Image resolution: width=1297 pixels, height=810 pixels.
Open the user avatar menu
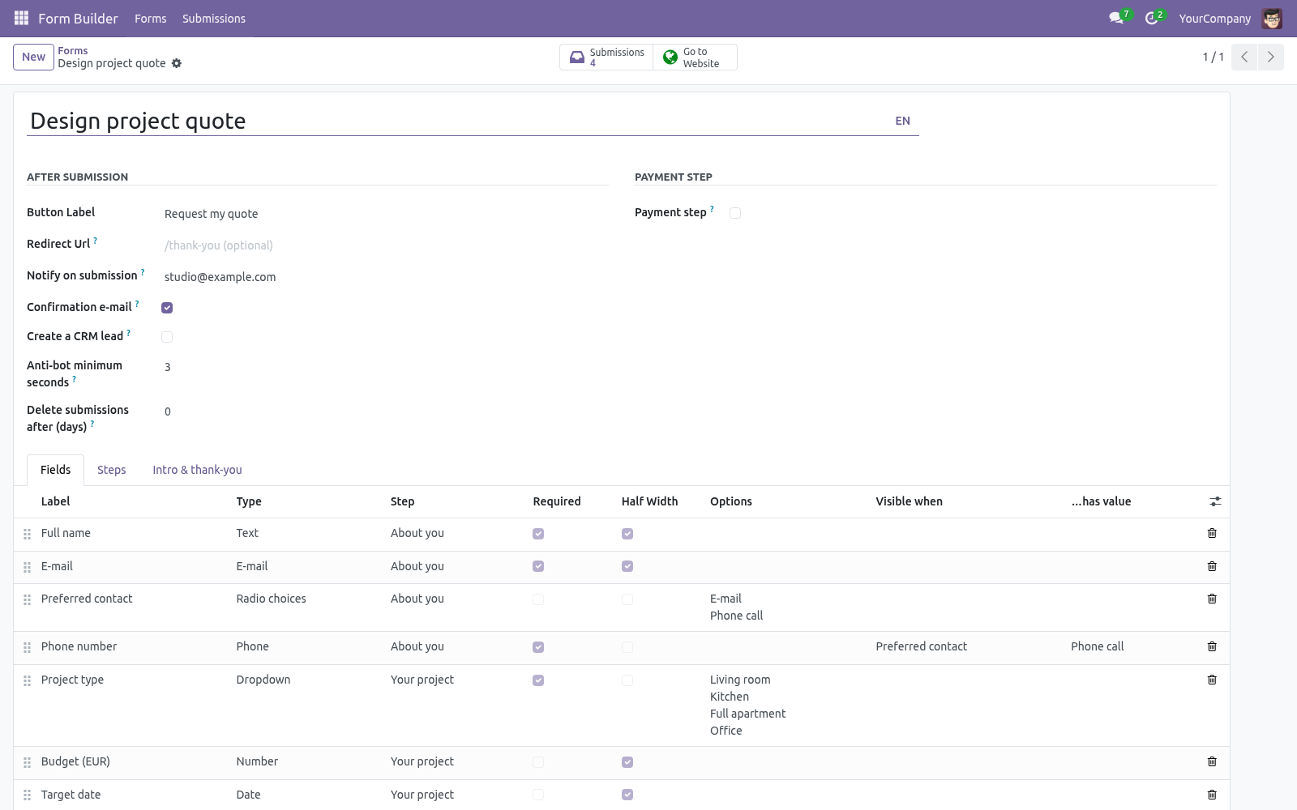click(x=1272, y=18)
